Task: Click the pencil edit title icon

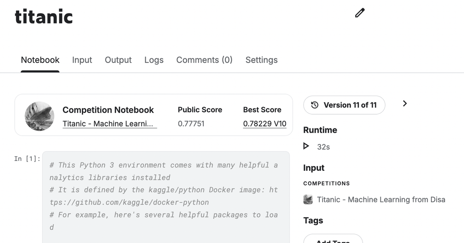Action: (x=360, y=13)
